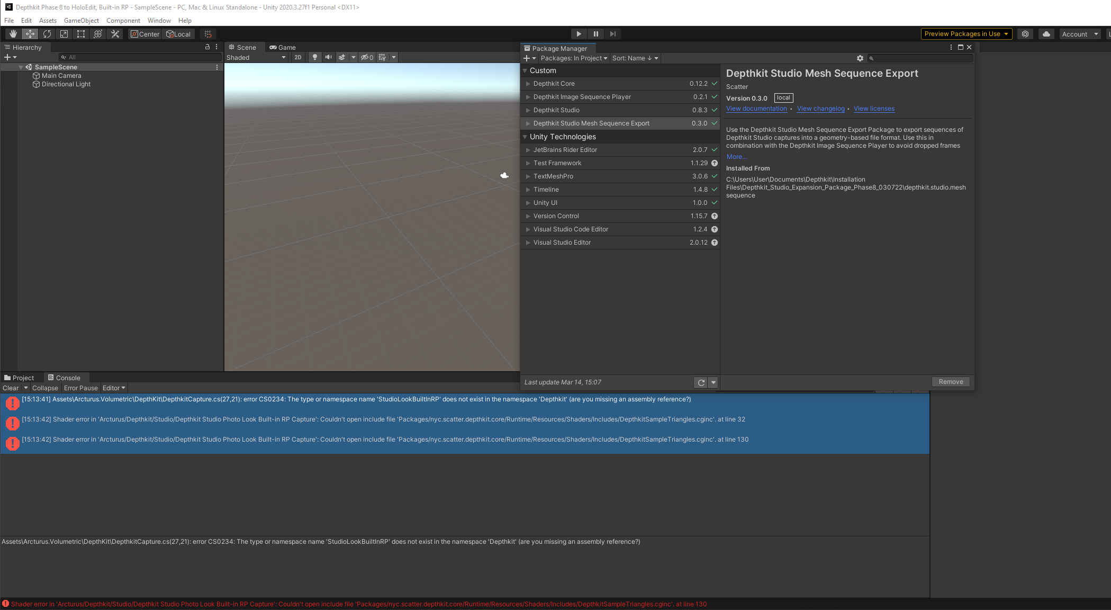Select the Hand tool
This screenshot has width=1111, height=610.
click(x=13, y=34)
